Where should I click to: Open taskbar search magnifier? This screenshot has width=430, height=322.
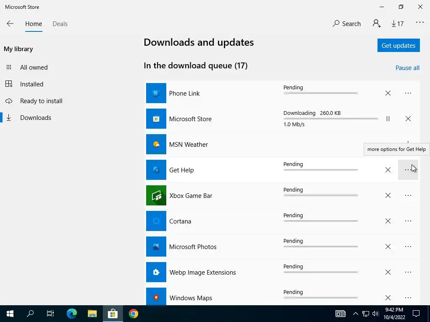30,314
